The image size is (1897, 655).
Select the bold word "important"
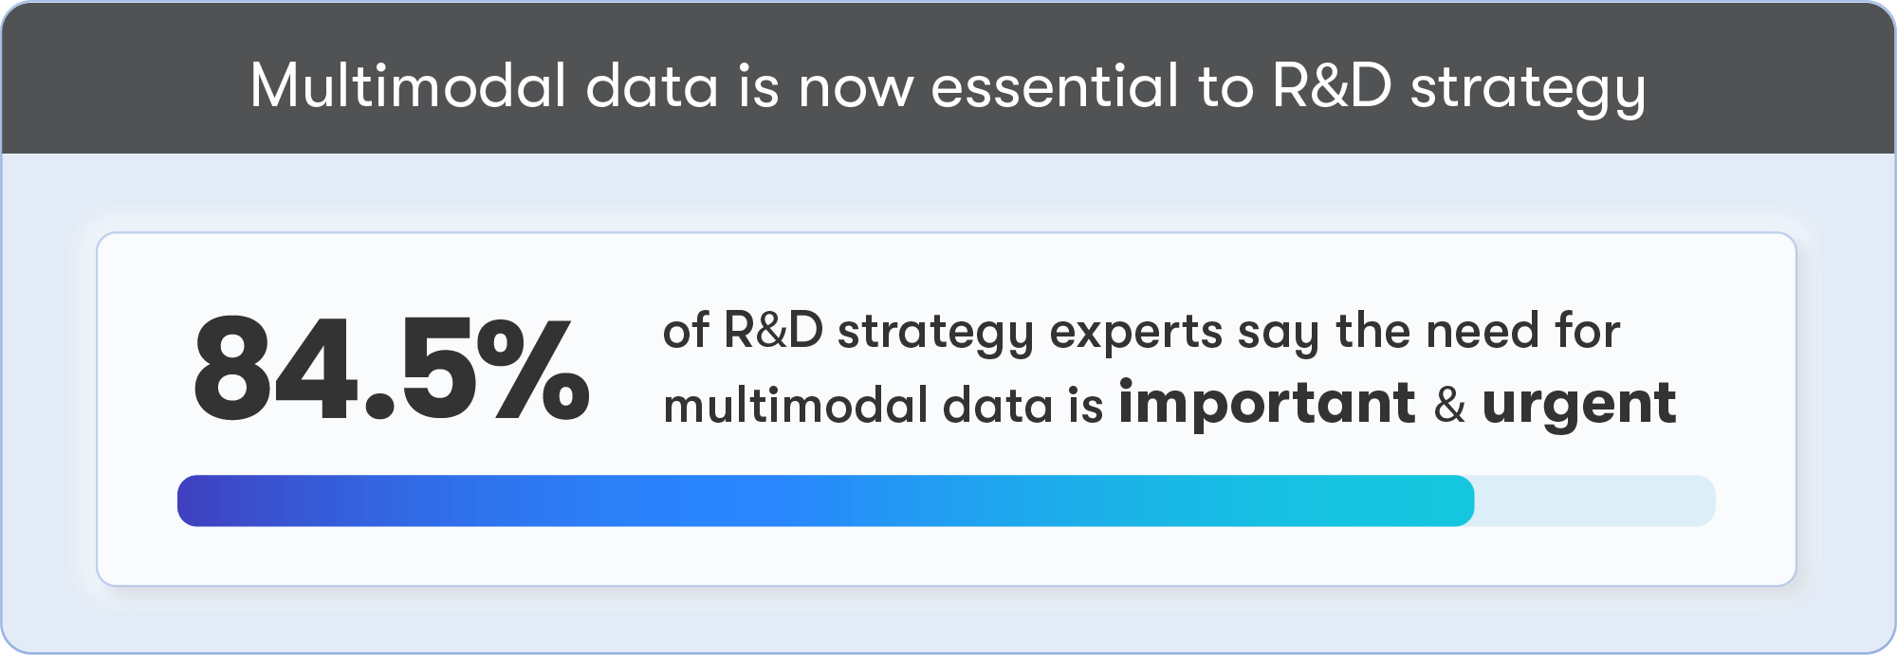tap(1267, 403)
